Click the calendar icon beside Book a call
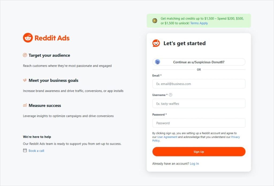 [25, 151]
